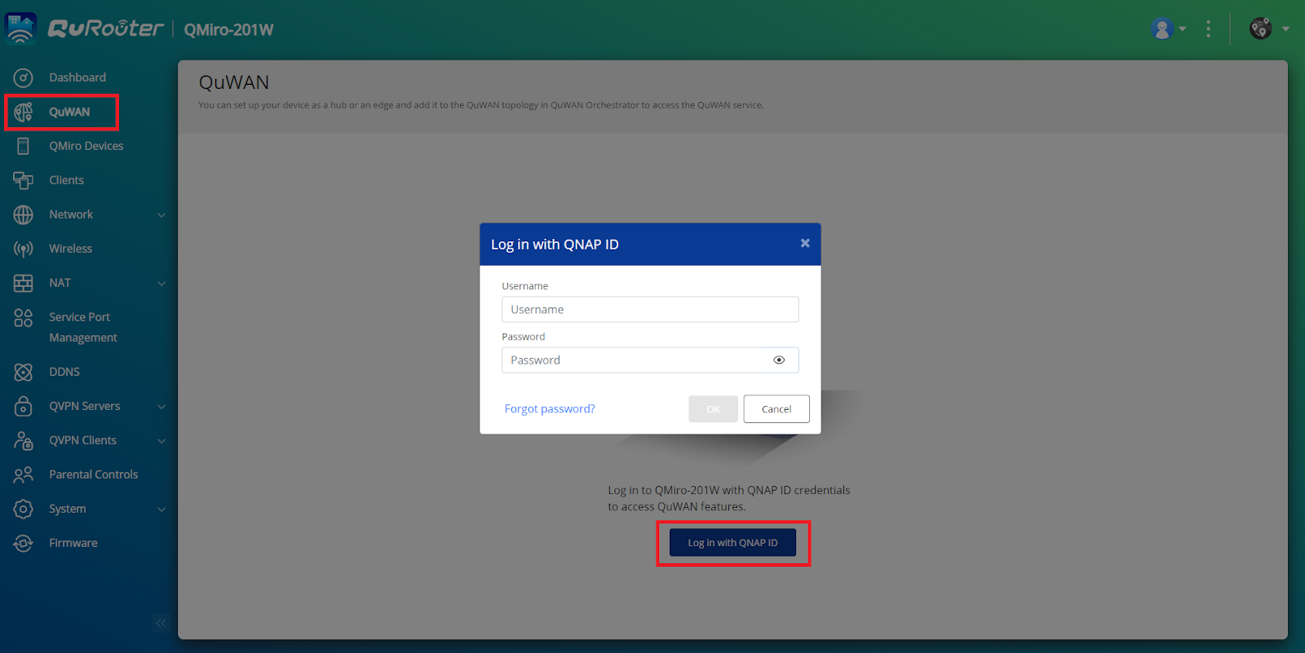Select the QuWAN globe icon
This screenshot has height=653, width=1305.
[x=23, y=112]
